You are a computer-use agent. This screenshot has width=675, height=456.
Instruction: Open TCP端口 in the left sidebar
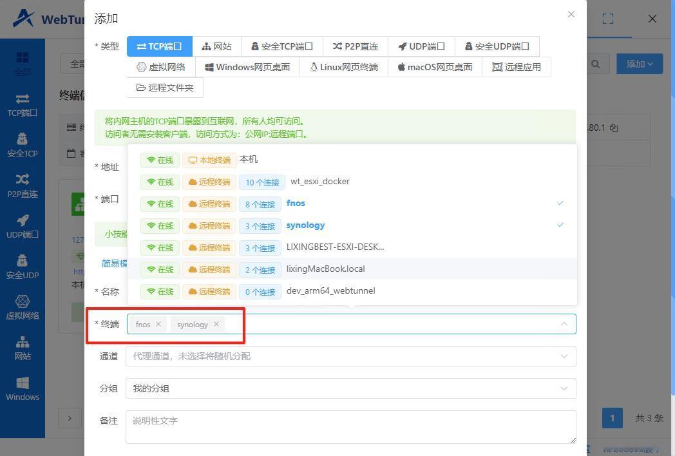point(23,106)
